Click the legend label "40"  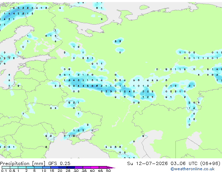pos(92,171)
